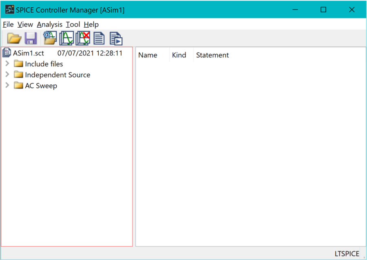Click the LTSPICE status bar text
The image size is (367, 260).
click(347, 254)
